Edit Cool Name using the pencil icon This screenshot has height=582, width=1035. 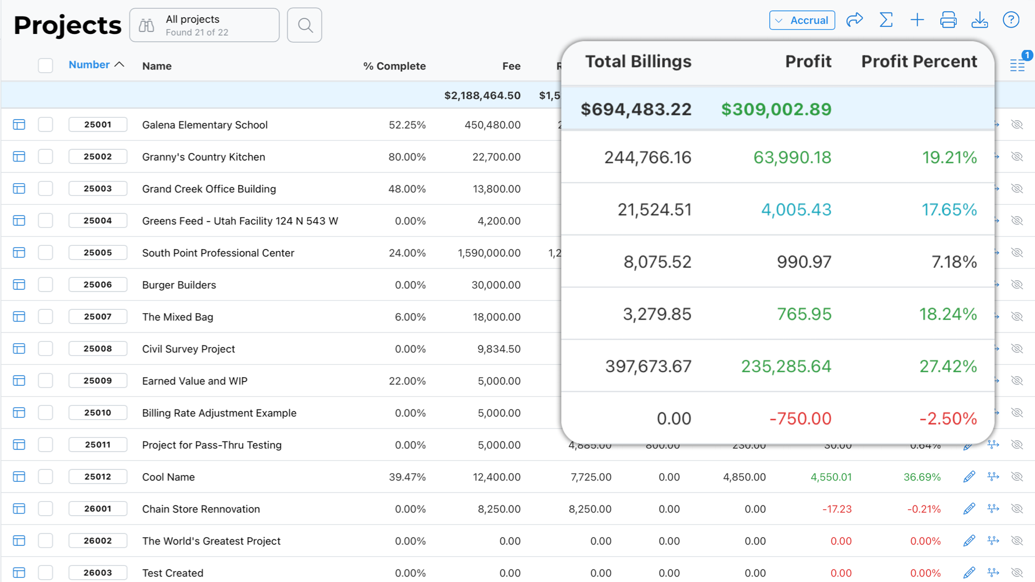[969, 476]
